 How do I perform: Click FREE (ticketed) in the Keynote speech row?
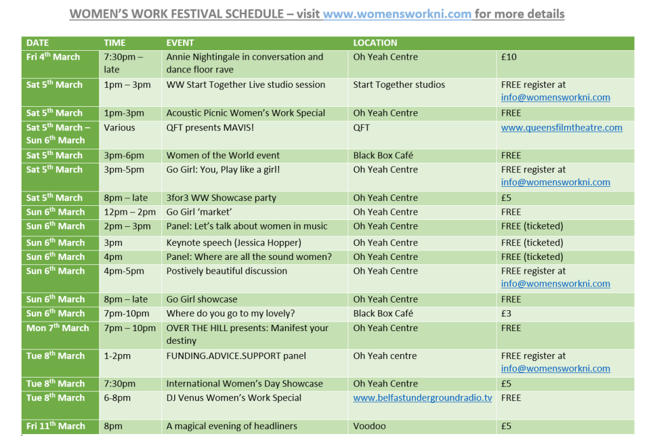[565, 243]
